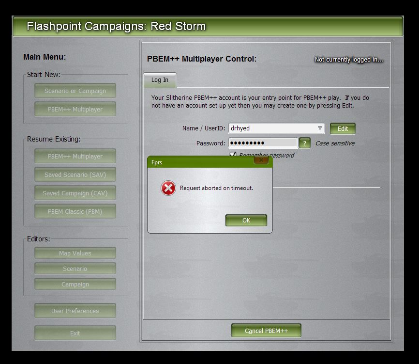Open User Preferences
This screenshot has width=419, height=364.
click(x=75, y=311)
